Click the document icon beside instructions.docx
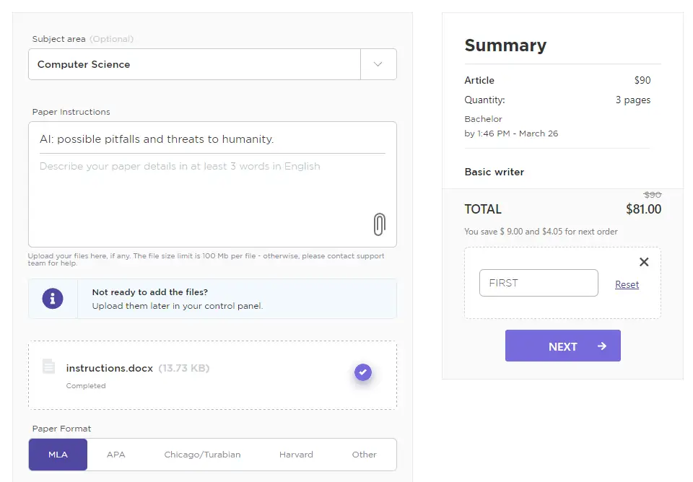693x482 pixels. (48, 367)
